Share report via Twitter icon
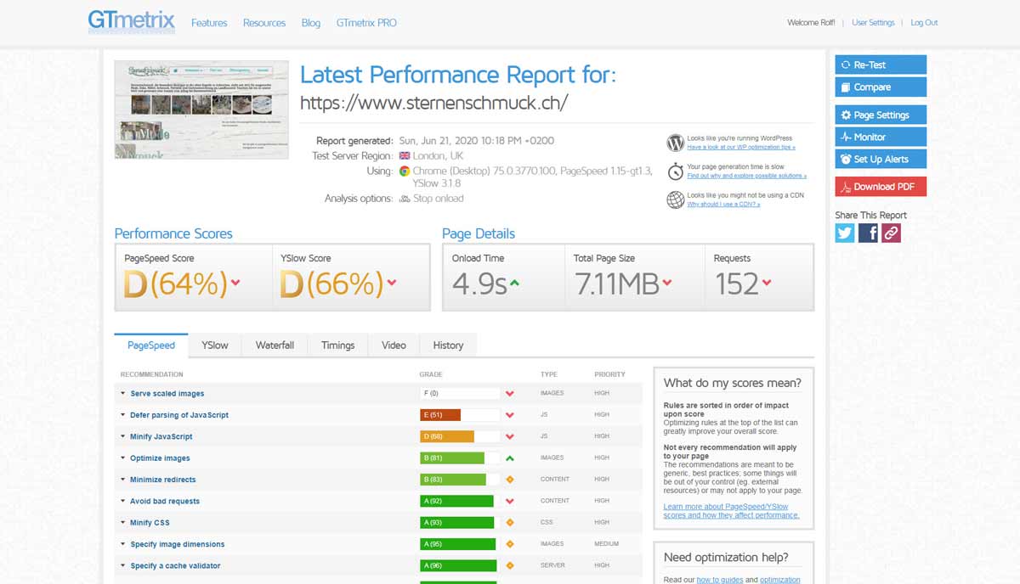Image resolution: width=1020 pixels, height=584 pixels. pos(845,233)
